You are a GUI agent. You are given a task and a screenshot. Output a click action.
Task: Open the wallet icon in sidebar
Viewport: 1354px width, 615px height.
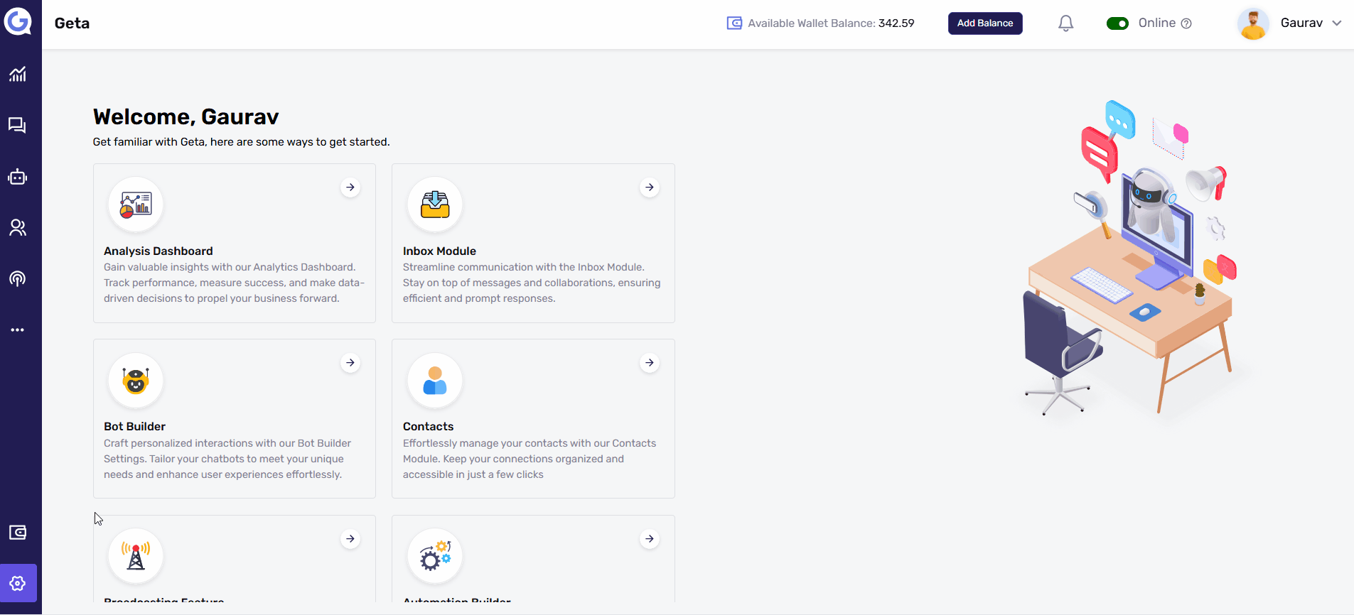point(18,533)
